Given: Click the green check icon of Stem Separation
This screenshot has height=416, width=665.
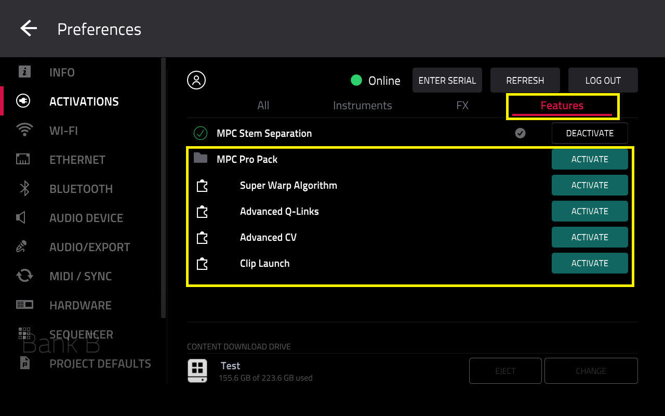Looking at the screenshot, I should 201,133.
